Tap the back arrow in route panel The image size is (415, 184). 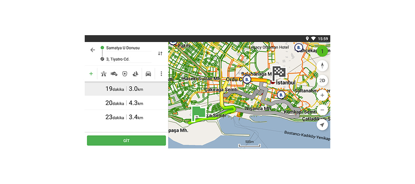[92, 50]
